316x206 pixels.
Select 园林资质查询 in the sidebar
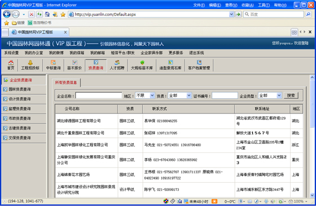[x=24, y=89]
